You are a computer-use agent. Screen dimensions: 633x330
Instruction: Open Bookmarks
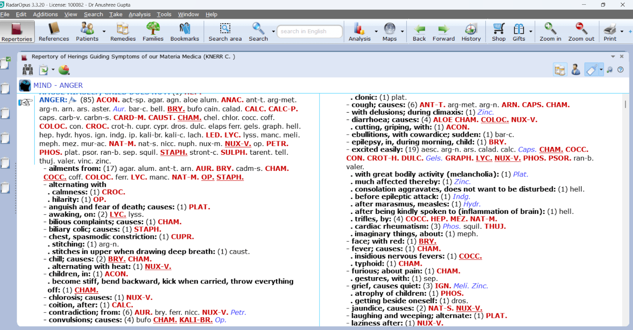tap(185, 32)
